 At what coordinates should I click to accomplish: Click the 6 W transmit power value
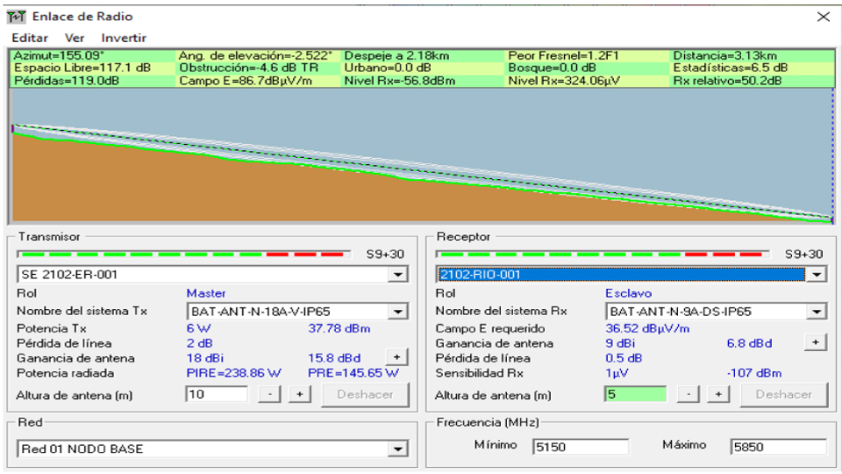(x=199, y=328)
